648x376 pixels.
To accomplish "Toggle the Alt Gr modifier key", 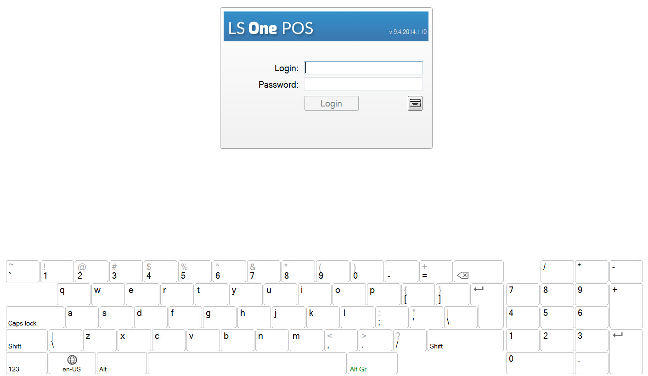I will [x=372, y=363].
